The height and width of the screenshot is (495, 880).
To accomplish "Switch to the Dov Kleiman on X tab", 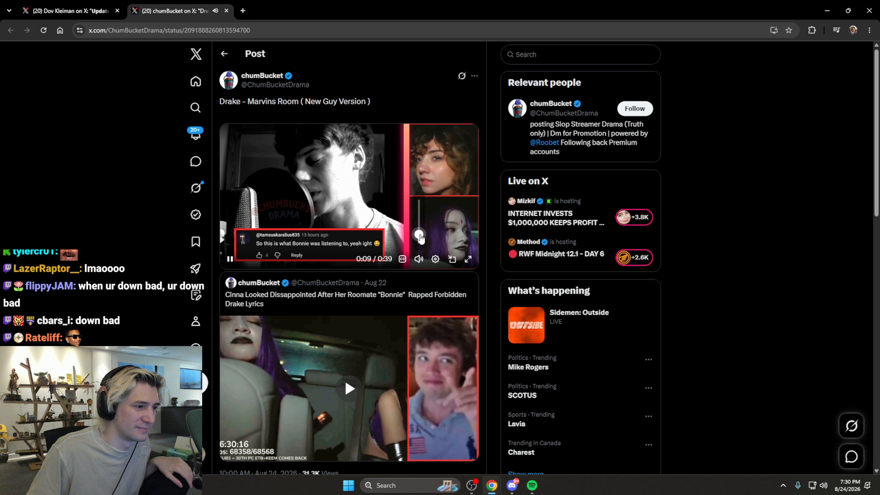I will [x=71, y=10].
